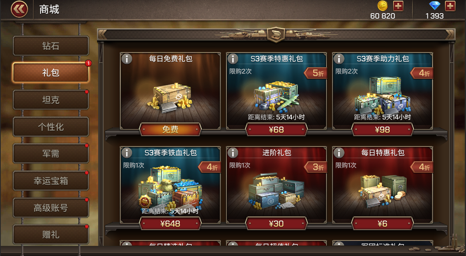Select the 坦克 category tab

click(x=51, y=100)
